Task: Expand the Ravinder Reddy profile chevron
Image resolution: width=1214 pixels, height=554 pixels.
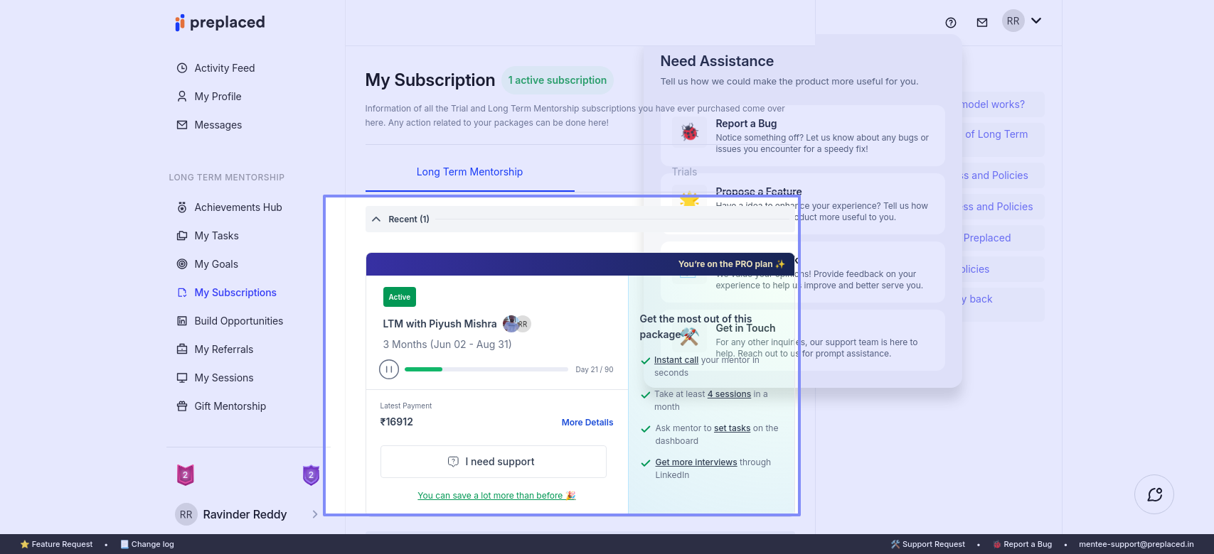Action: coord(315,514)
